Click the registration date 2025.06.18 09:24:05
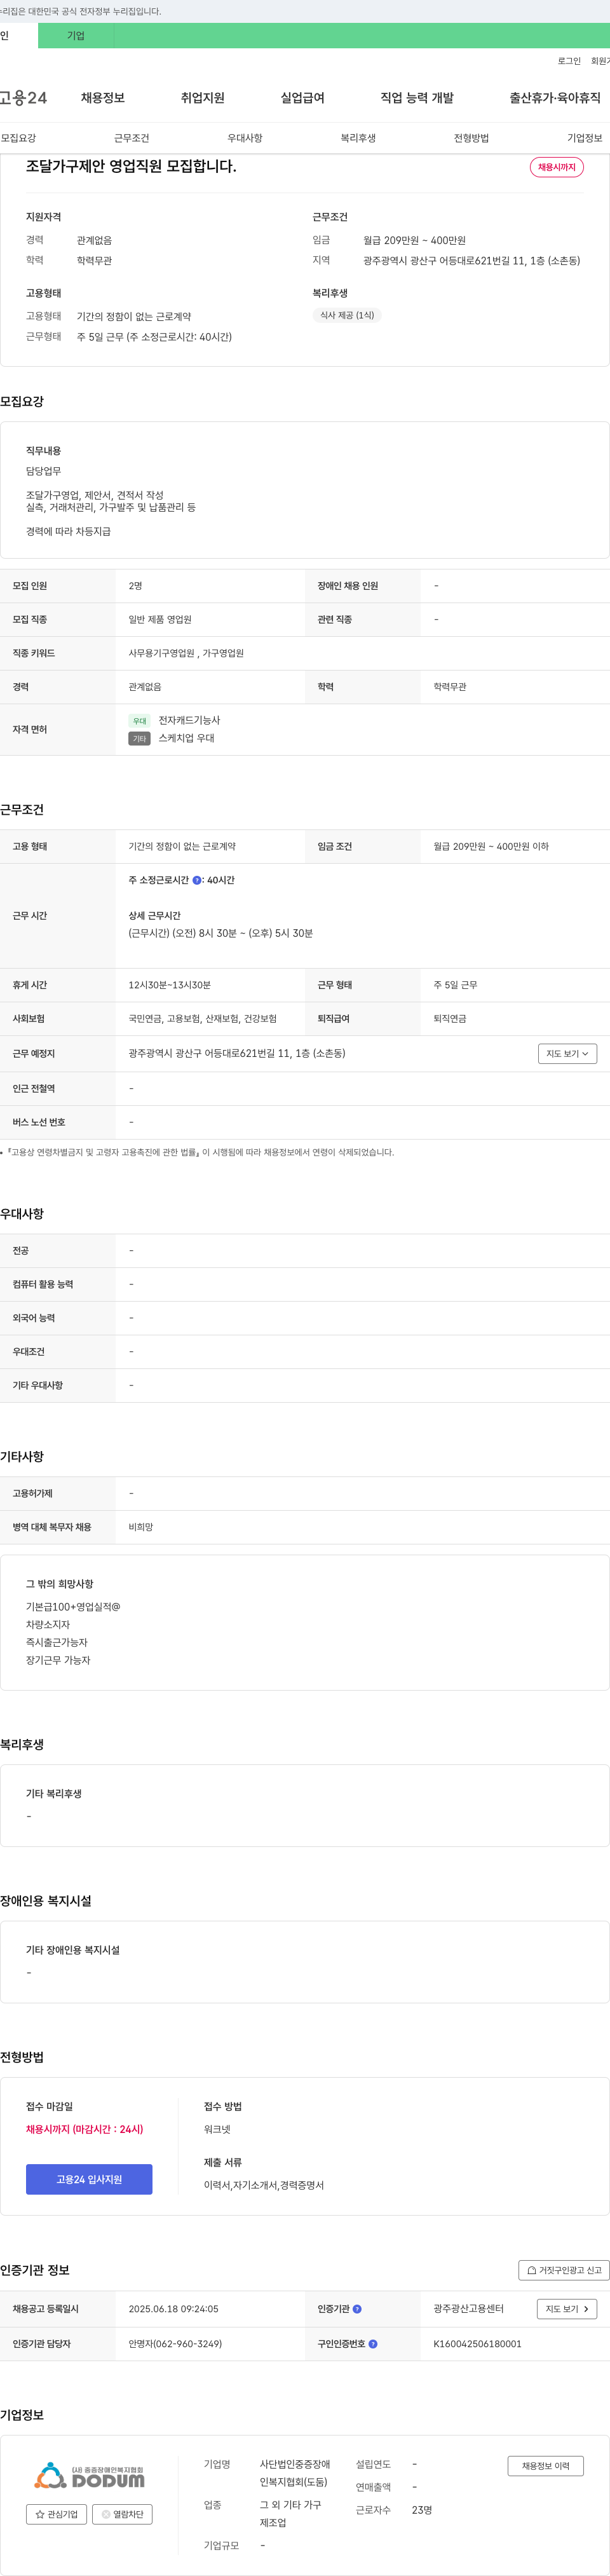Screen dimensions: 610x2576 (x=173, y=2309)
